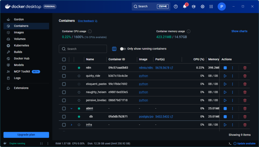Select the naughty_heisenberg checkbox
This screenshot has height=147, width=259.
click(64, 92)
